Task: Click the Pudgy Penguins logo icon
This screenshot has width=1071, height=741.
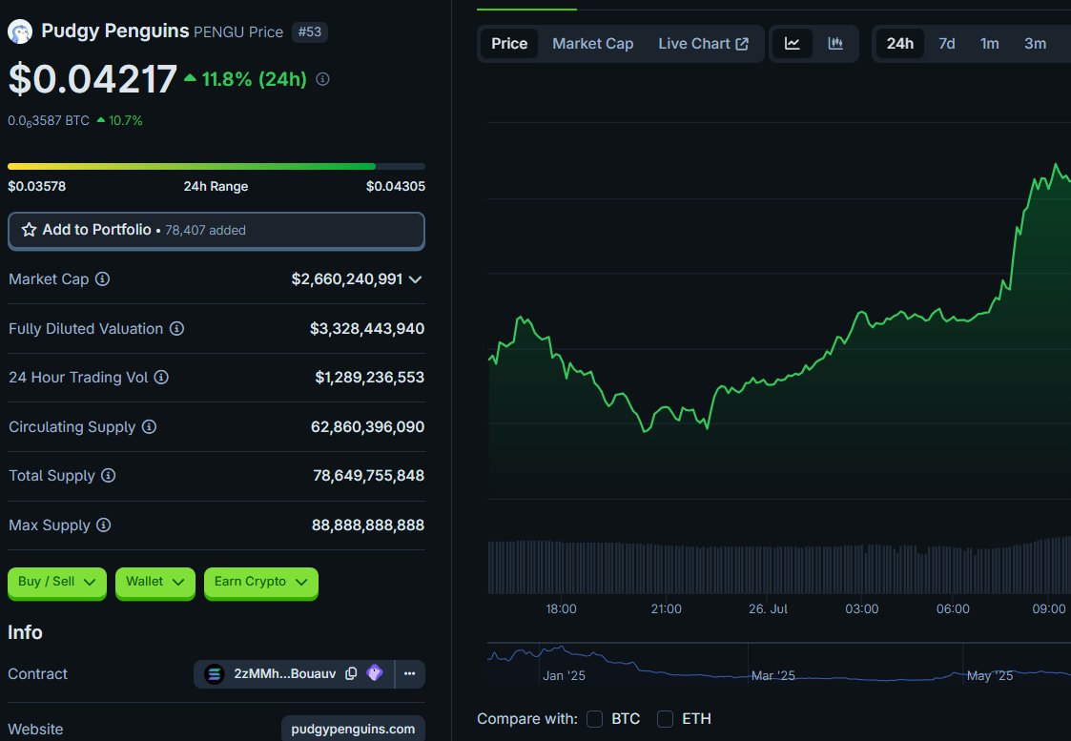Action: tap(20, 31)
